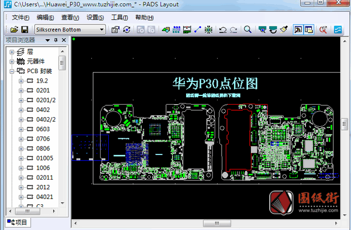Open the 查看(V) menu
The image size is (351, 230).
(70, 18)
